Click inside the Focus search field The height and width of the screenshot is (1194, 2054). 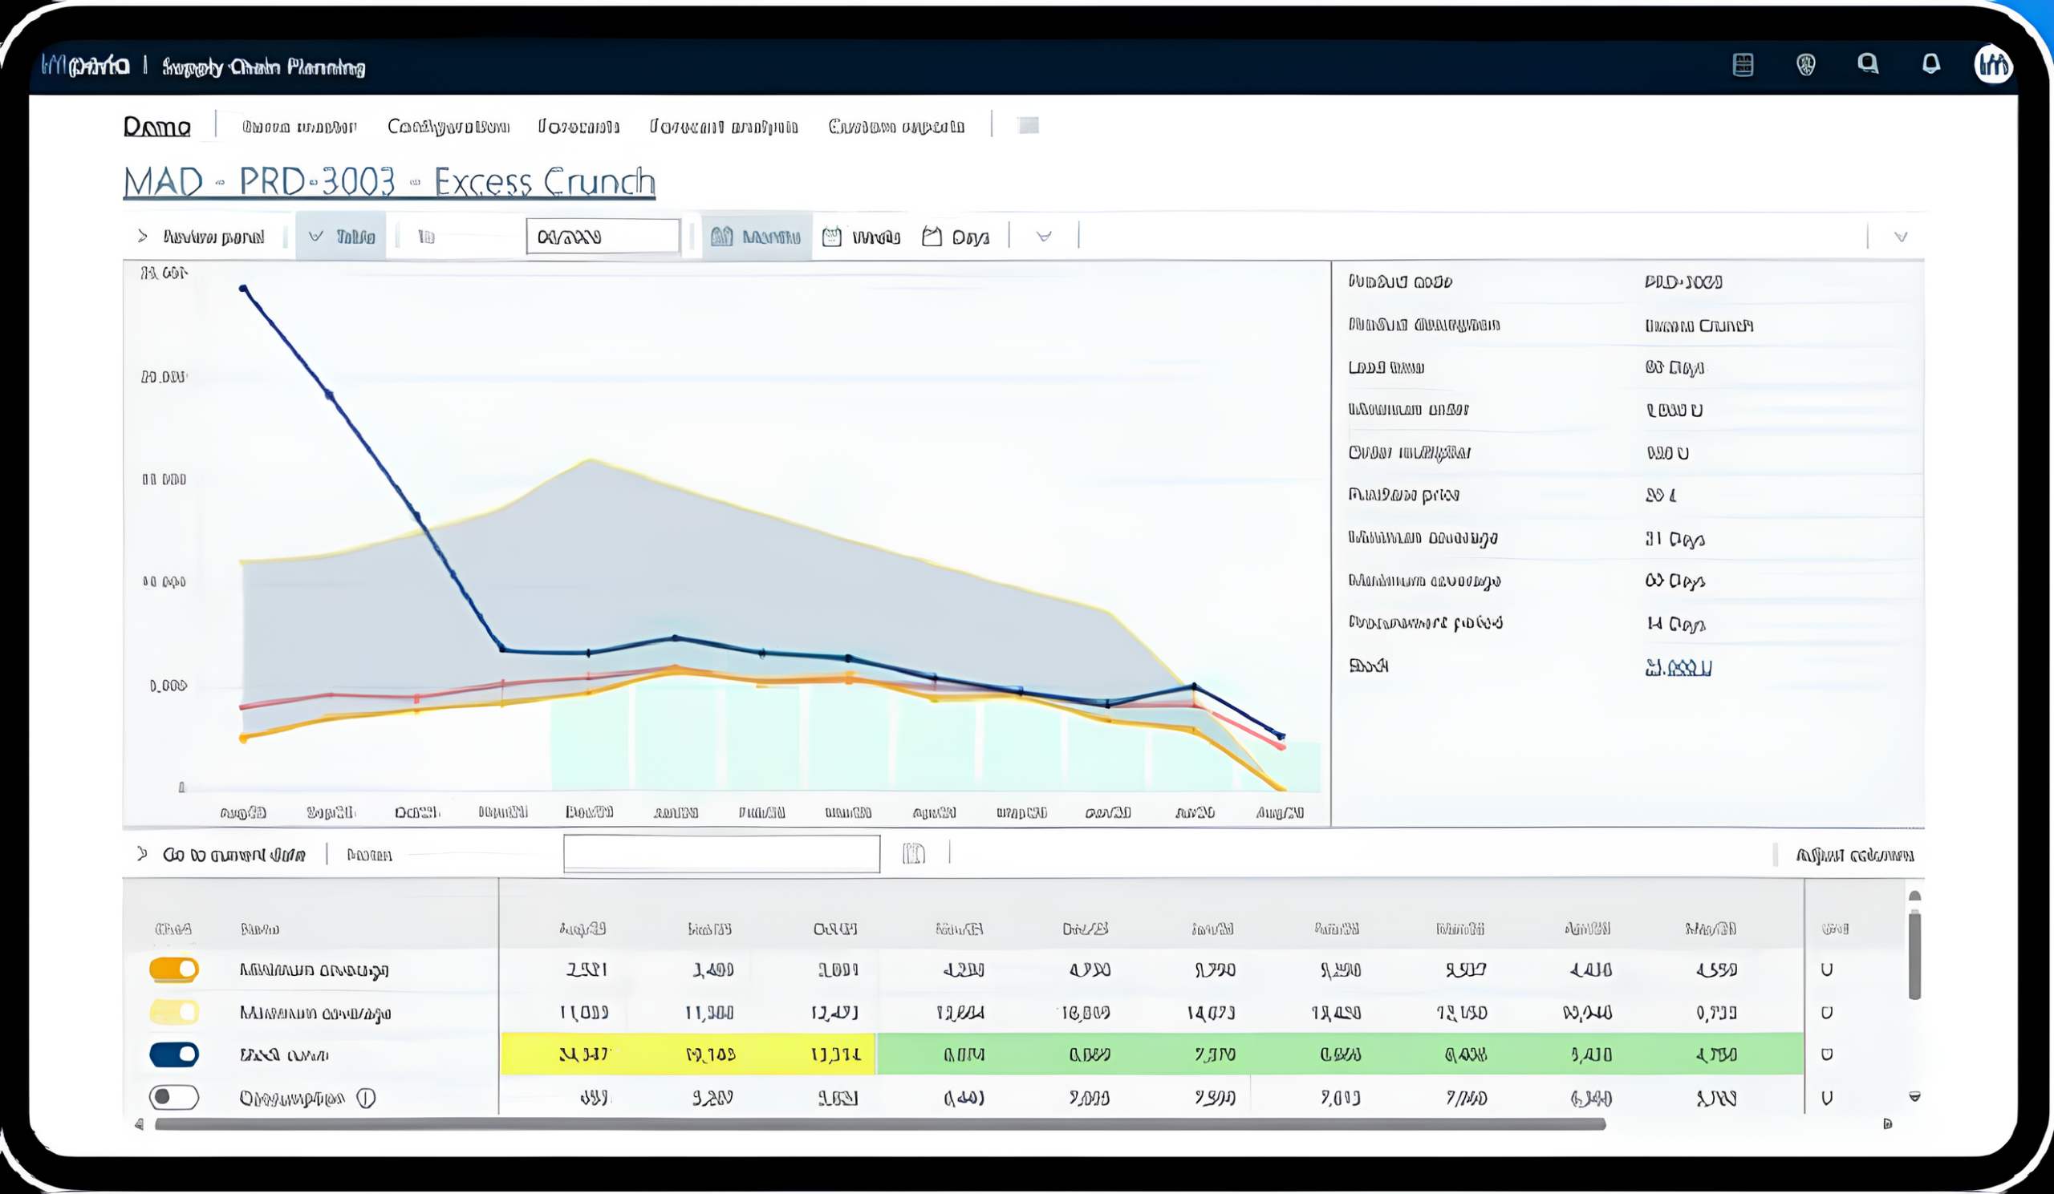(x=721, y=853)
